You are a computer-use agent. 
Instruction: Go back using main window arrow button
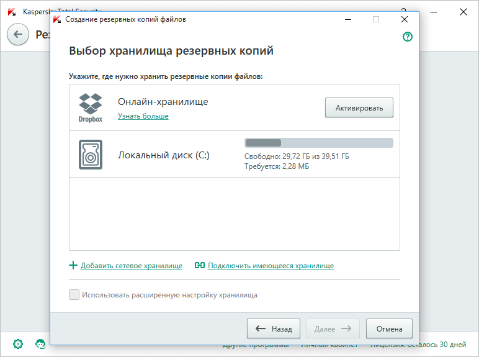click(x=18, y=34)
